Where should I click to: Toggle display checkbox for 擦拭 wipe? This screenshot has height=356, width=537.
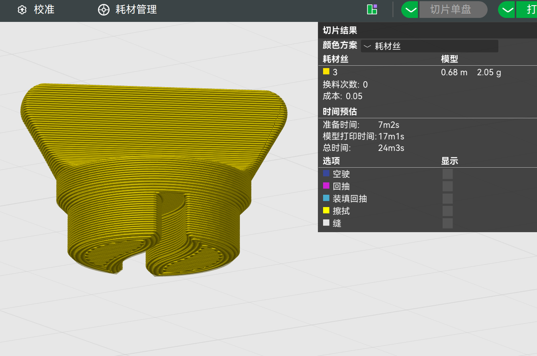[447, 211]
